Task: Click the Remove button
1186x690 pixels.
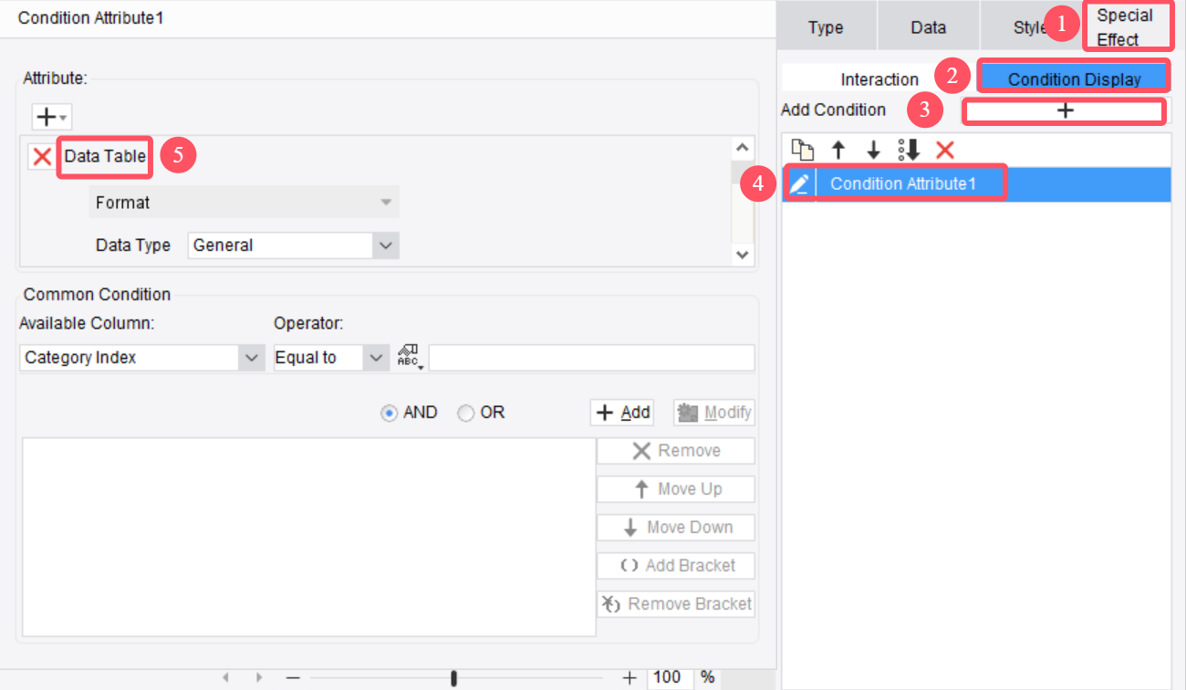Action: coord(676,451)
